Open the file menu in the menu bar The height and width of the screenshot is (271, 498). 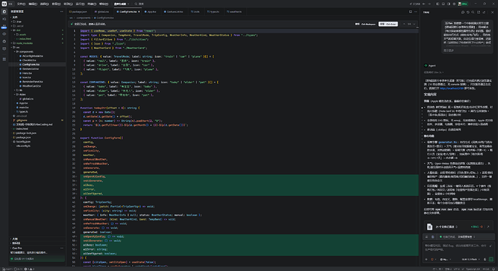point(21,4)
